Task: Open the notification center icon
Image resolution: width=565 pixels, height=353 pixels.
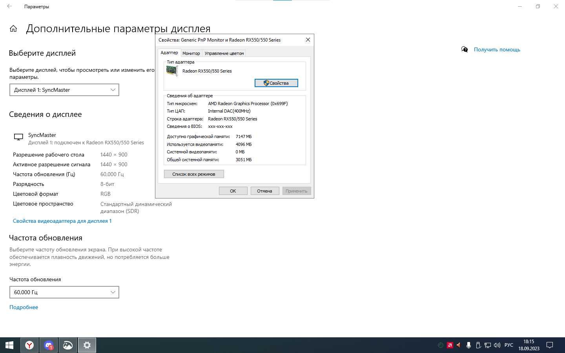Action: 550,345
